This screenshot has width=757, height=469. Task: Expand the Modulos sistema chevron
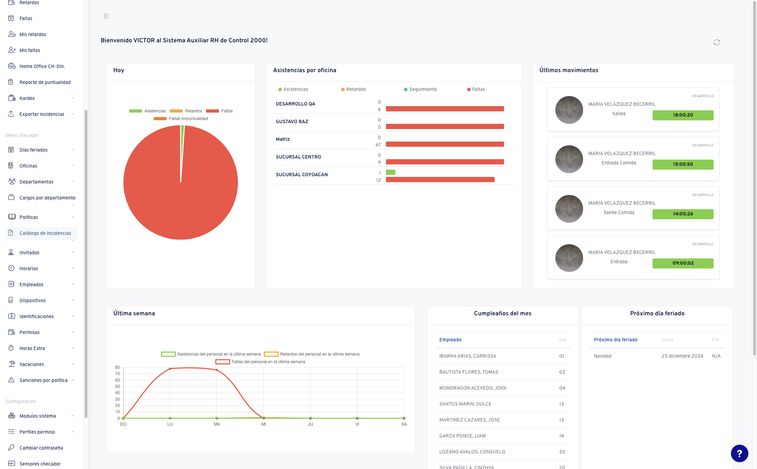coord(73,416)
